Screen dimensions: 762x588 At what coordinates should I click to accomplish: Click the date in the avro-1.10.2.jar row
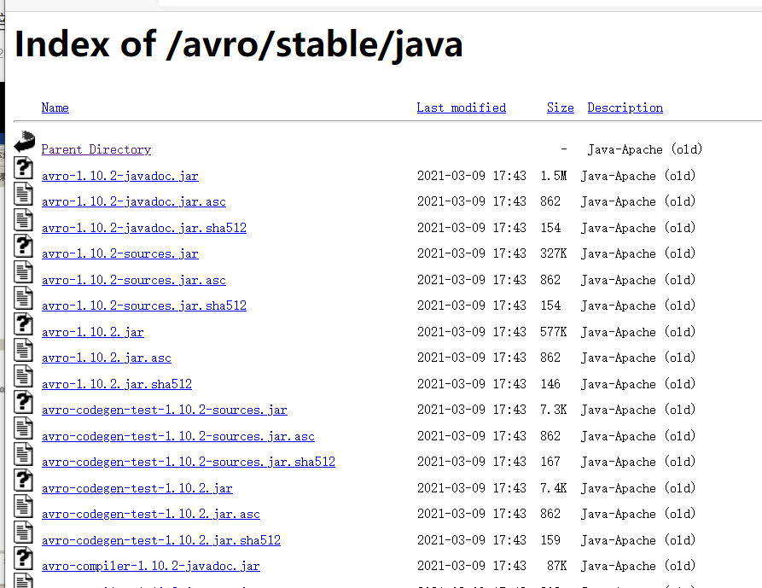click(471, 331)
